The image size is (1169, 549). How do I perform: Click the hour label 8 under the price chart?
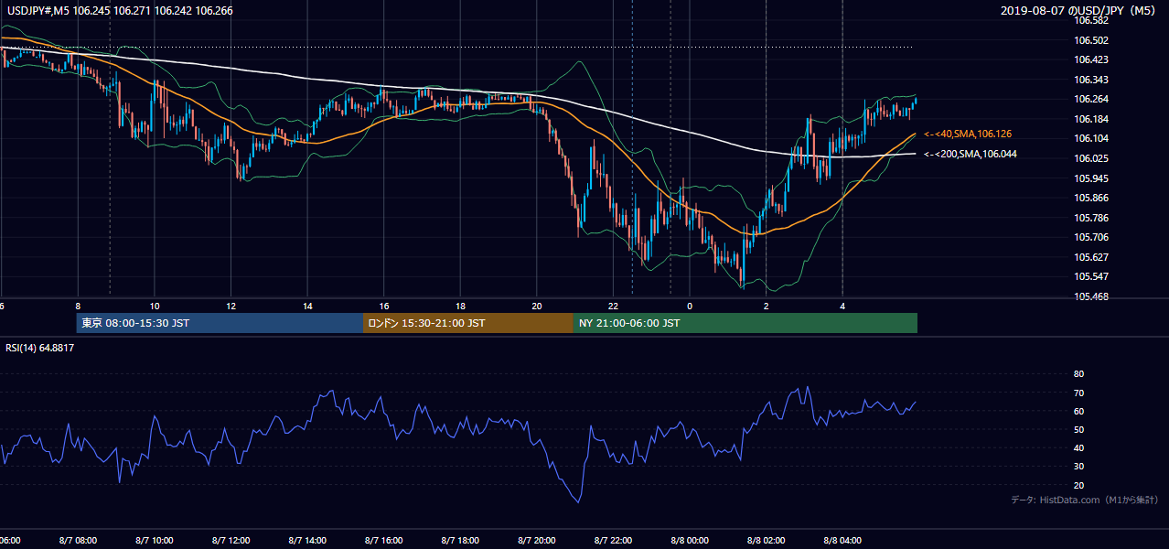[78, 307]
